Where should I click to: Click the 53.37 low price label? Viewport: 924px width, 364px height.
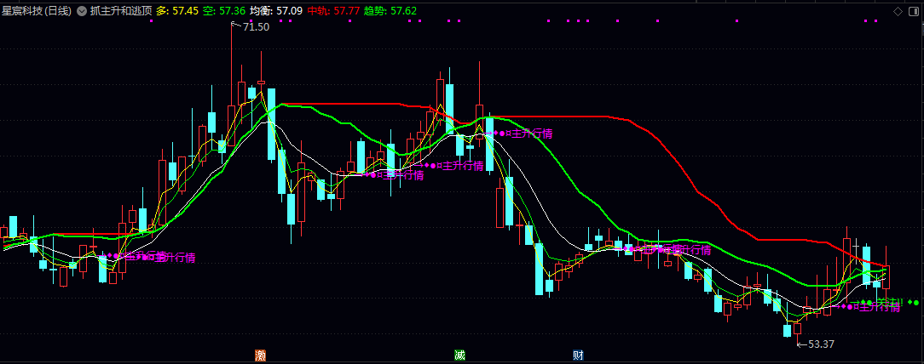coord(821,344)
